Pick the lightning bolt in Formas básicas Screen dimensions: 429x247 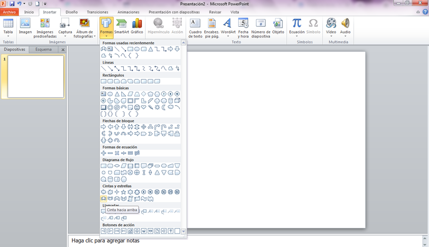[x=150, y=107]
